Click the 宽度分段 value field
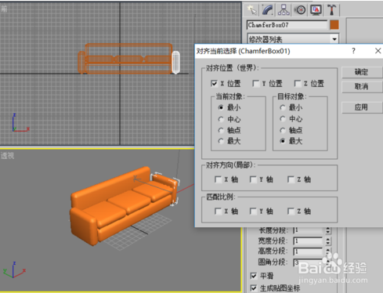Viewport: 383px width, 293px height. 308,241
